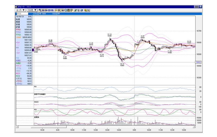
Task: Click the RSI subchart label
Action: [35, 86]
